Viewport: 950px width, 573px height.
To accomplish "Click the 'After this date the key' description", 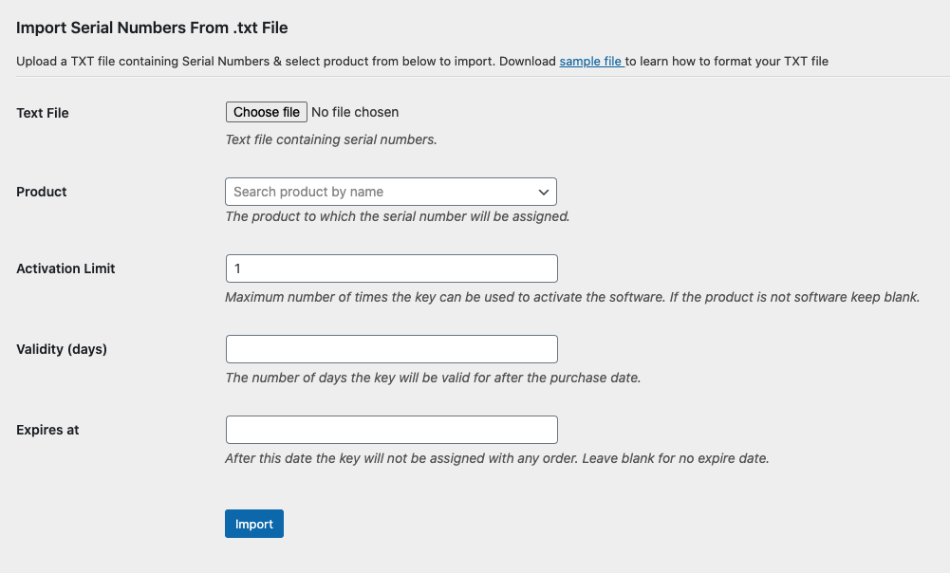I will pyautogui.click(x=496, y=458).
